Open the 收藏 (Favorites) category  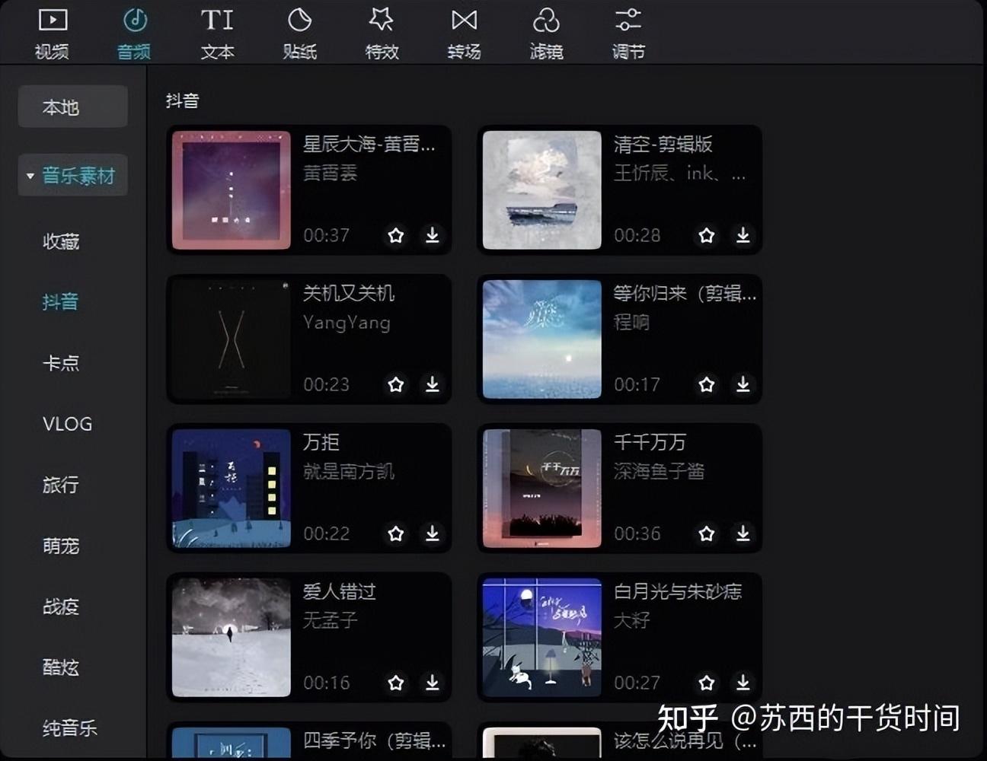pyautogui.click(x=61, y=242)
